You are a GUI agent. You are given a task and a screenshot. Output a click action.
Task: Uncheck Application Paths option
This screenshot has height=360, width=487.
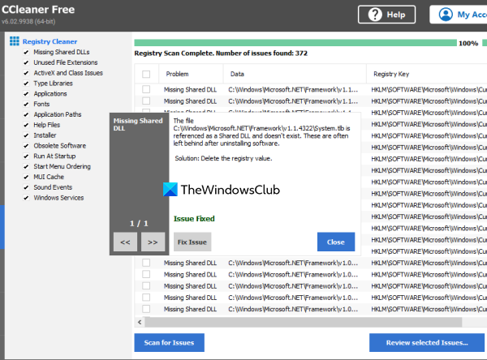click(26, 114)
